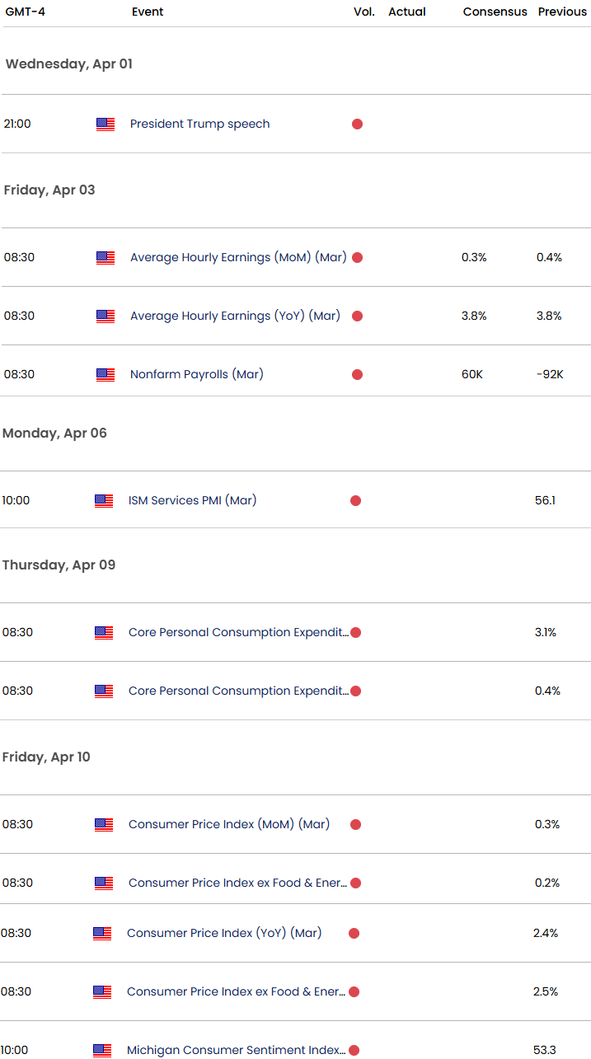591x1059 pixels.
Task: Click the Consensus column header
Action: [x=495, y=12]
